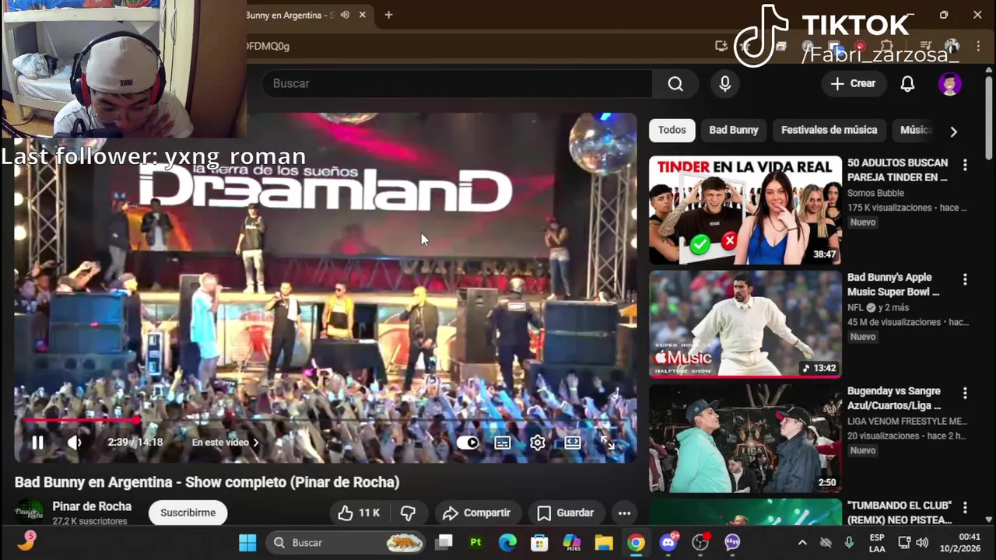Open Pinar de Rocha channel name link
996x560 pixels.
pos(92,506)
